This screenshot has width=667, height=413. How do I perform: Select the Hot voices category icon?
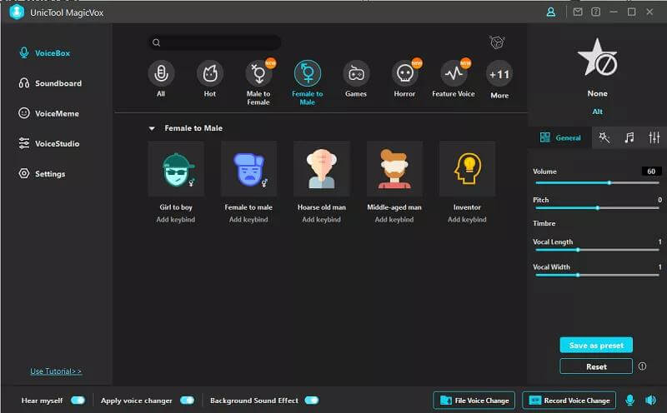point(210,74)
